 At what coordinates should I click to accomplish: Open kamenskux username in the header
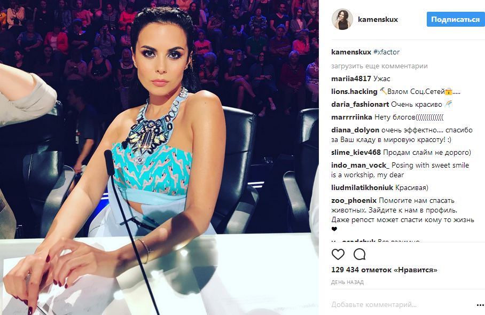(378, 19)
